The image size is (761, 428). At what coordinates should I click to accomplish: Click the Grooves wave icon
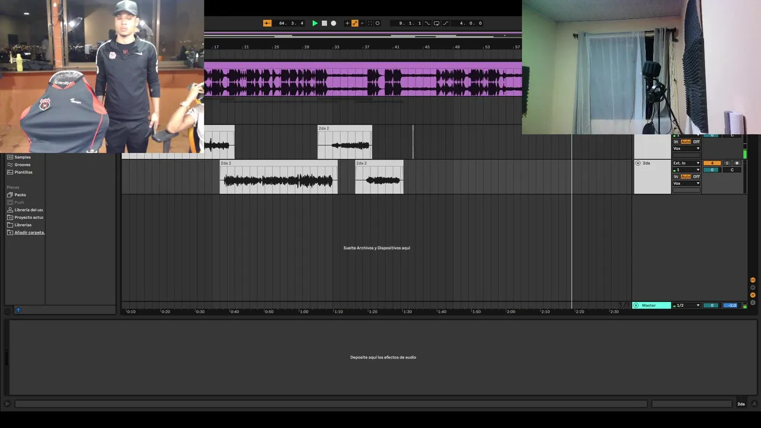[10, 165]
